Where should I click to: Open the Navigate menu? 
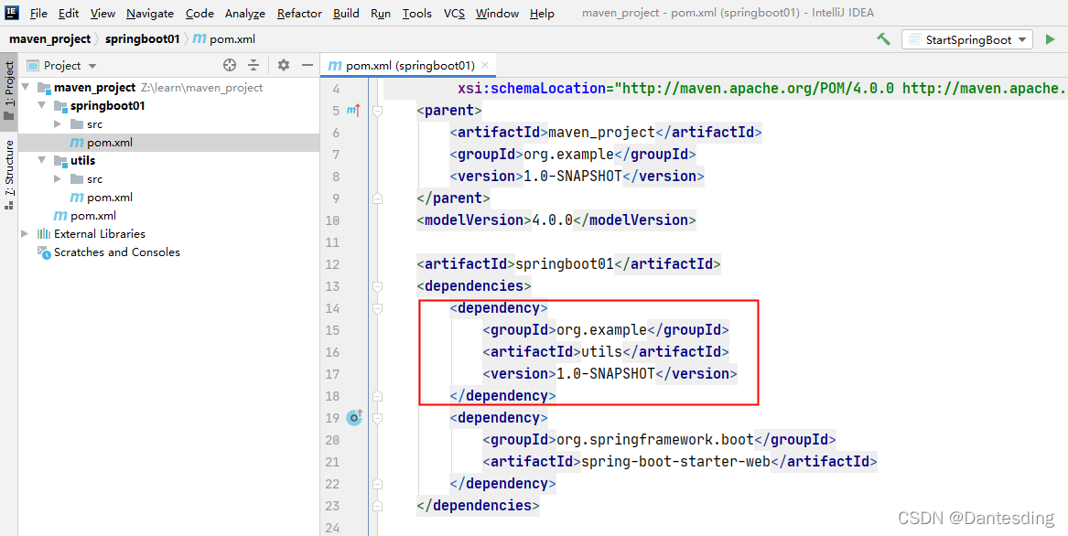click(150, 14)
